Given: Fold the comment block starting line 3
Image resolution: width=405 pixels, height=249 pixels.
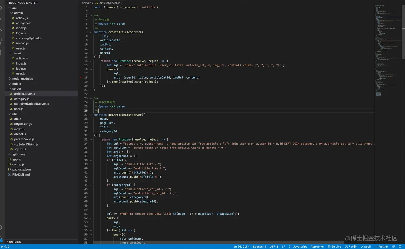Looking at the screenshot, I should coord(91,16).
